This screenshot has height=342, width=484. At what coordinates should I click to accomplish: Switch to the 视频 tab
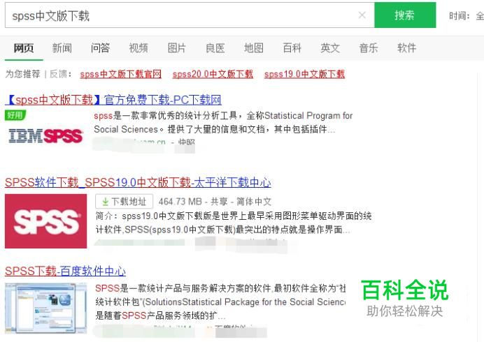tap(138, 48)
